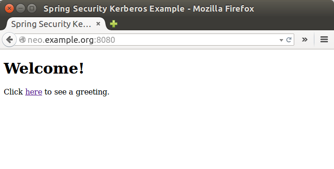Screen dimensions: 334x169
Task: Click the empty tab strip area beside the plus
Action: click(224, 24)
